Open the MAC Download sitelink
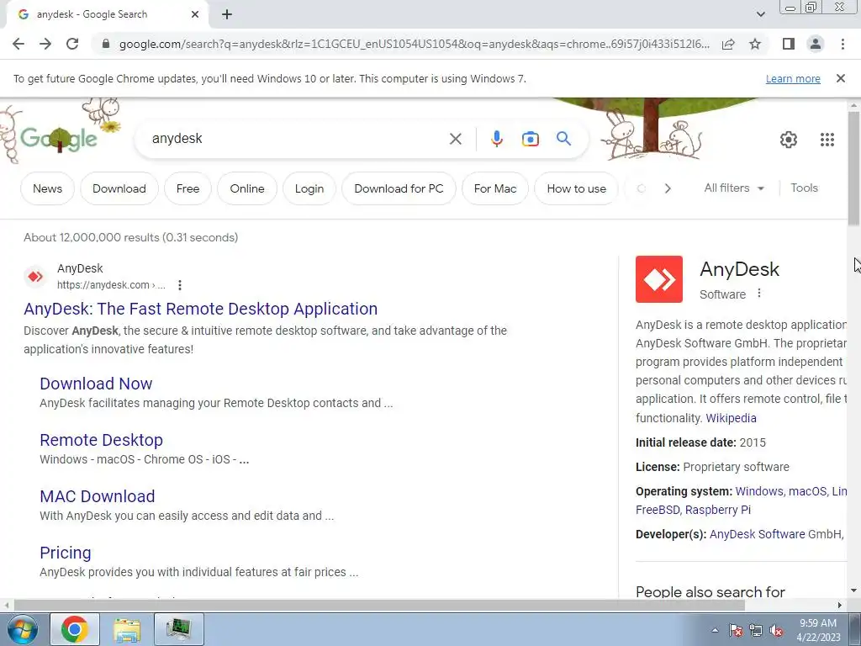 [98, 496]
